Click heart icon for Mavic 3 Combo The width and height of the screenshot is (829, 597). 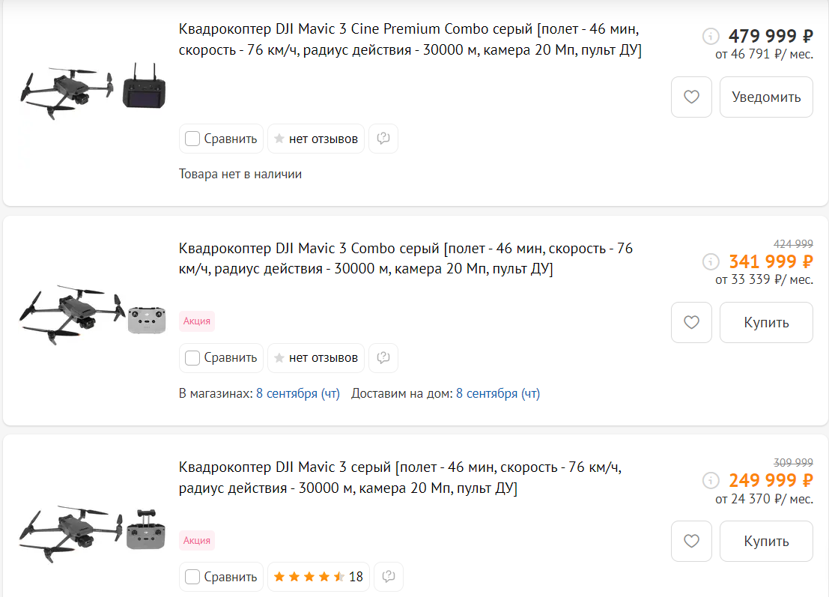coord(691,323)
